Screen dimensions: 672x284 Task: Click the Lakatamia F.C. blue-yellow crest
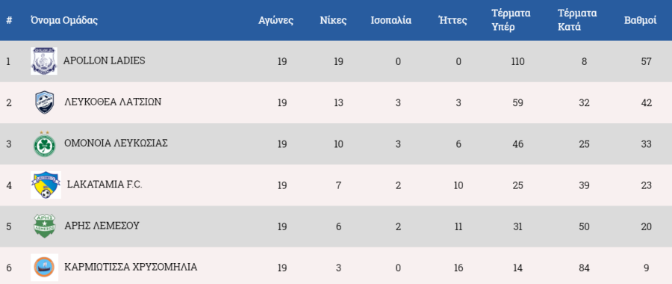click(x=46, y=185)
